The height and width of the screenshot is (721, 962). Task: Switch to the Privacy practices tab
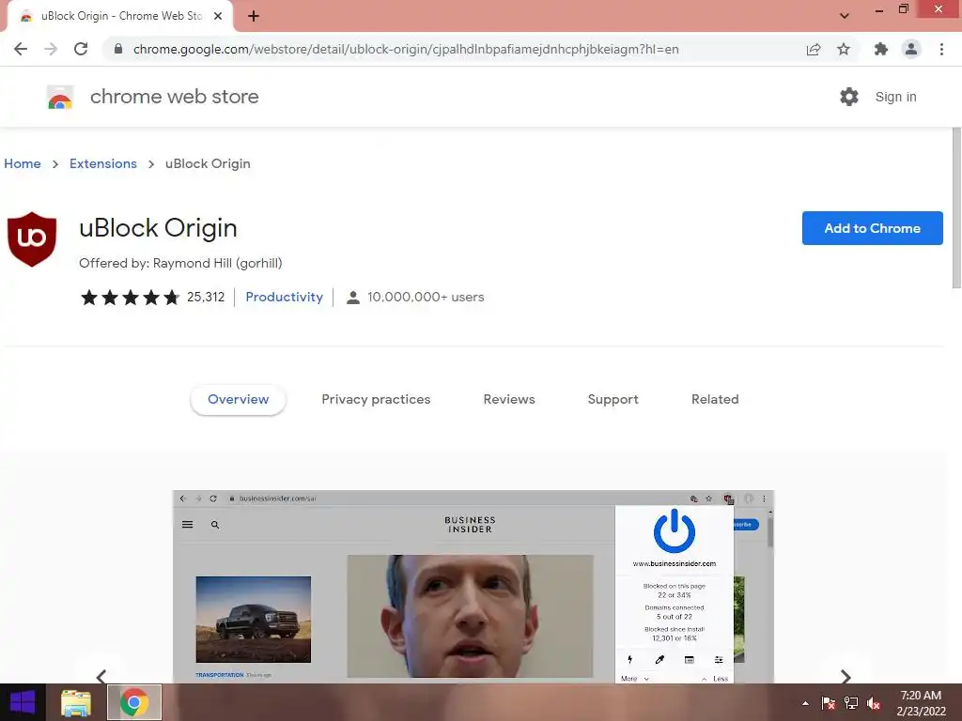[376, 399]
